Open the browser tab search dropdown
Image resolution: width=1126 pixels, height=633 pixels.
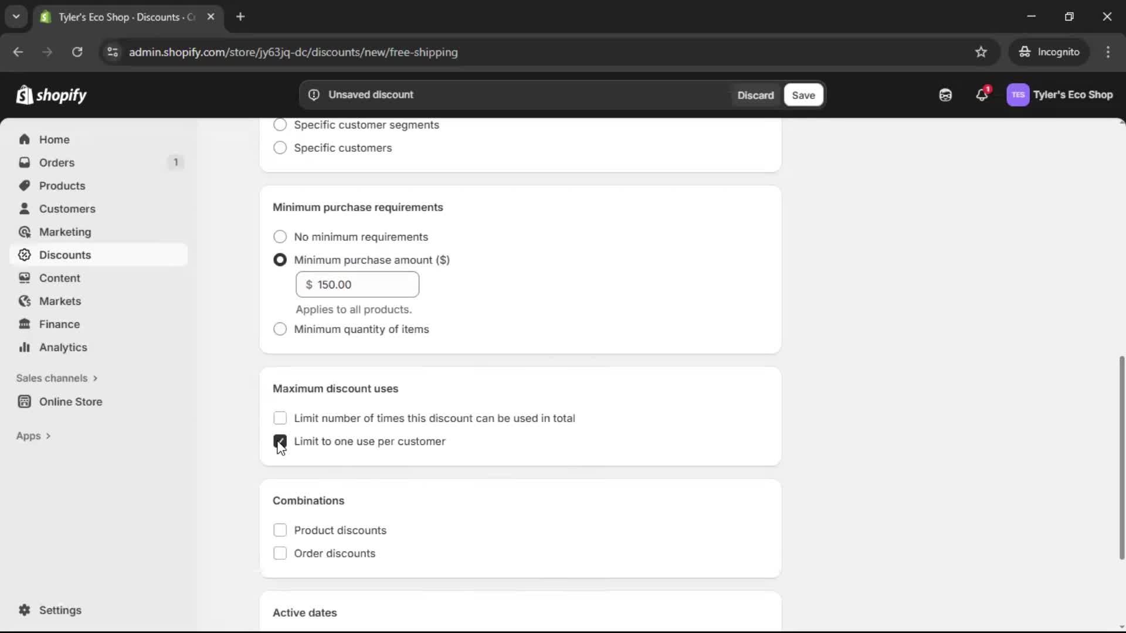pos(16,16)
